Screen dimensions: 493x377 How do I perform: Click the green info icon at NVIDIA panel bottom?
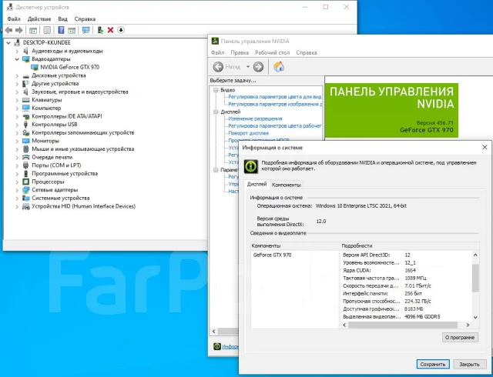click(x=217, y=346)
